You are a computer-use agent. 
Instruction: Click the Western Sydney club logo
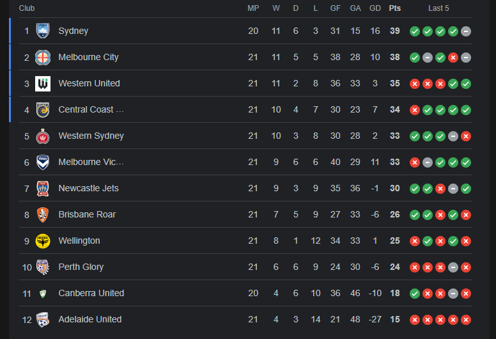coord(43,136)
